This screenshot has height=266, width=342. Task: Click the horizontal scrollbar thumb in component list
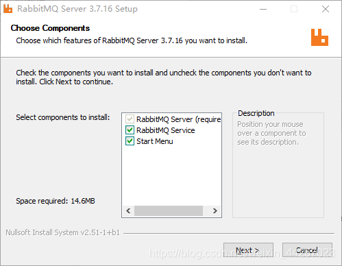pyautogui.click(x=169, y=210)
